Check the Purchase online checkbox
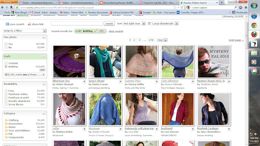Screen dimensions: 260x146 coord(6,94)
